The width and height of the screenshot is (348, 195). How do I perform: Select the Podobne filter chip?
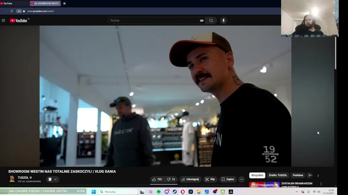298,175
